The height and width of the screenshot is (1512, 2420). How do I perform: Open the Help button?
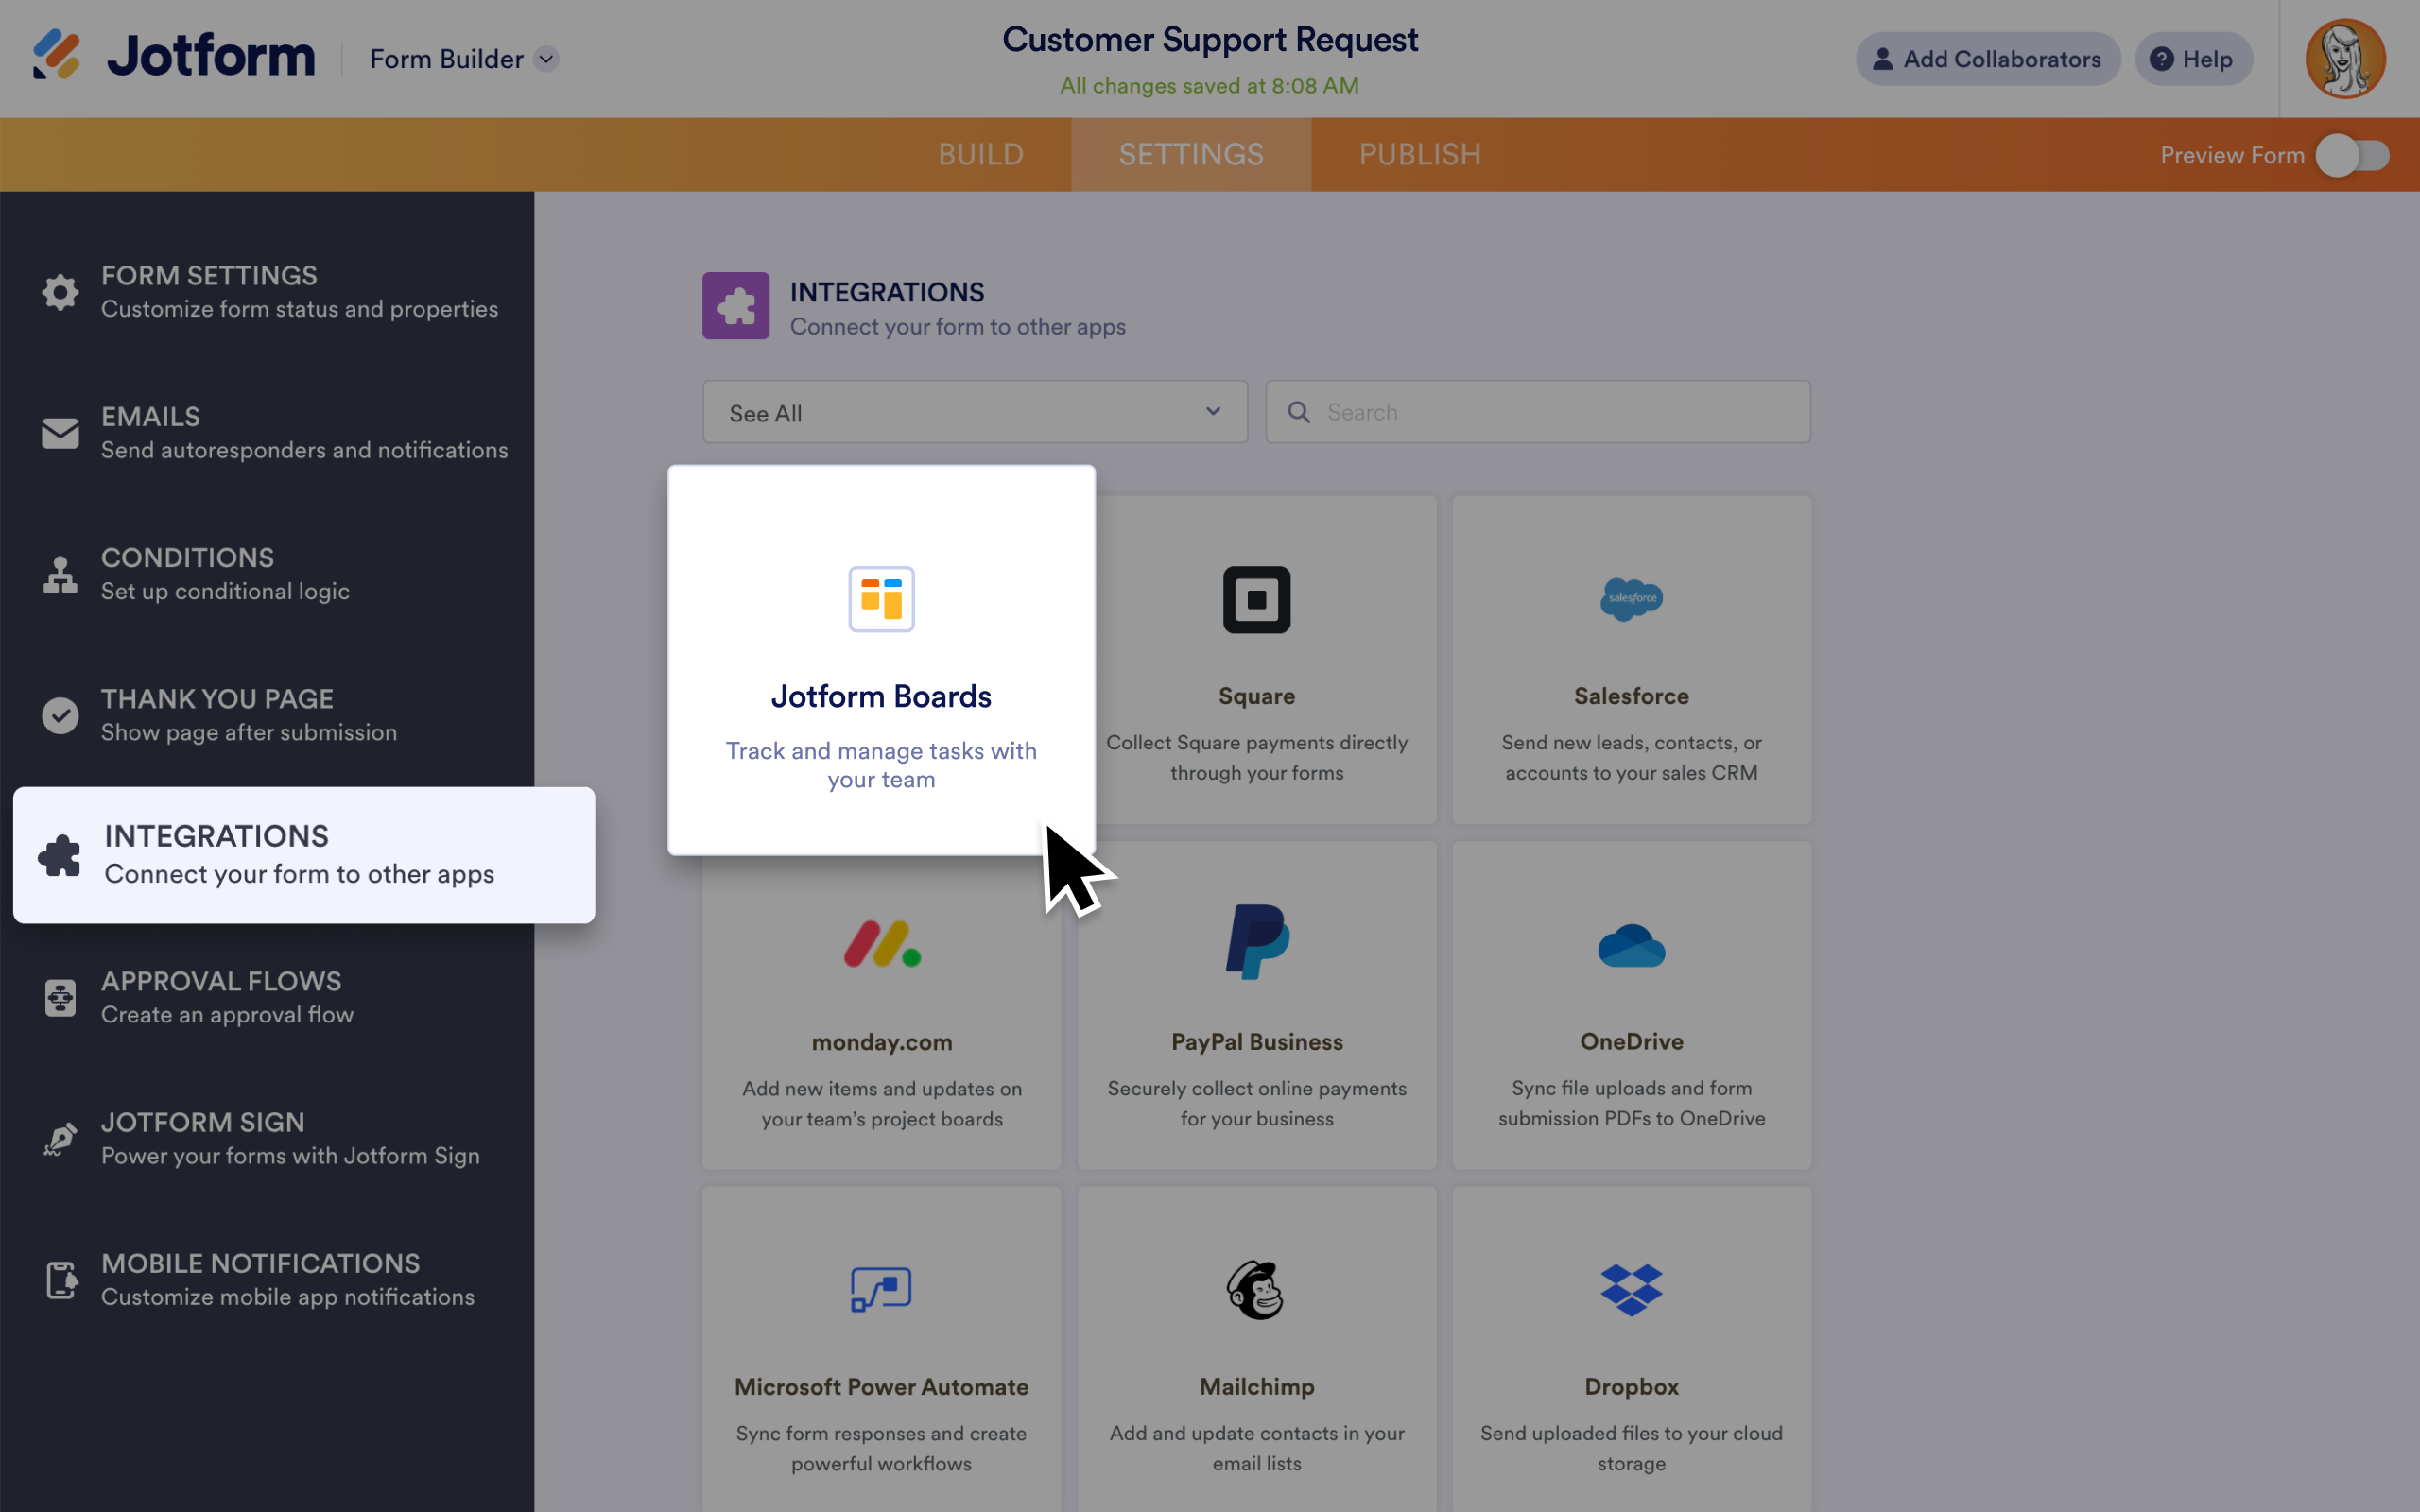point(2193,59)
